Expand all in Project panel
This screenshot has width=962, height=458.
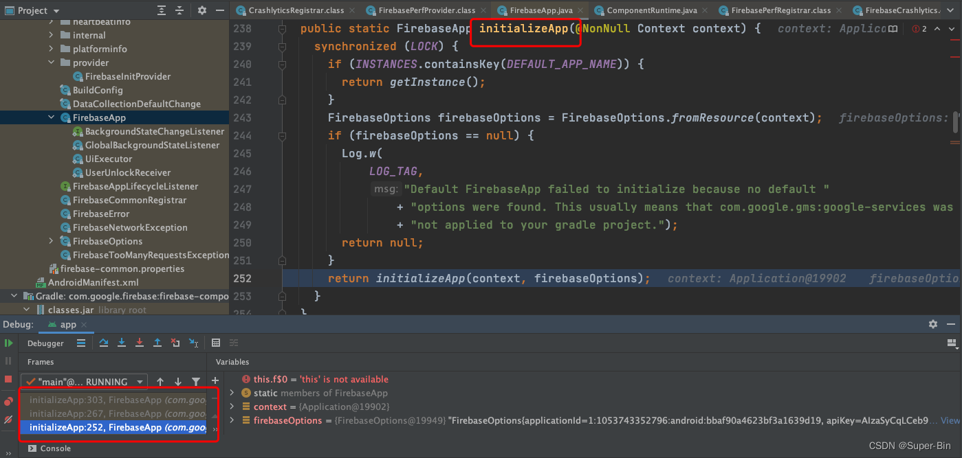pyautogui.click(x=161, y=10)
